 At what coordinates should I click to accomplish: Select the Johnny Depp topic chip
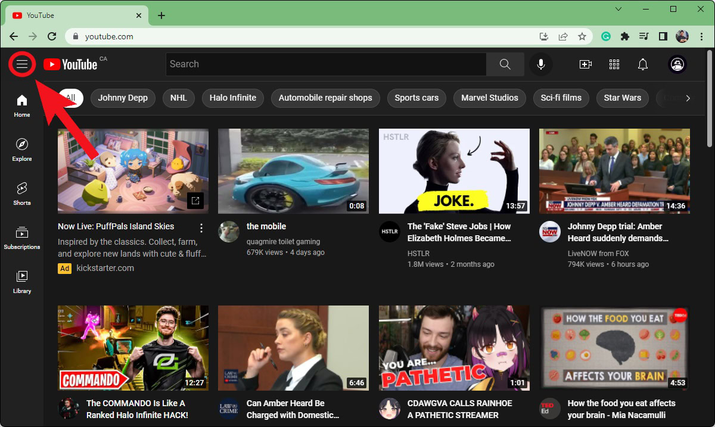[x=123, y=98]
